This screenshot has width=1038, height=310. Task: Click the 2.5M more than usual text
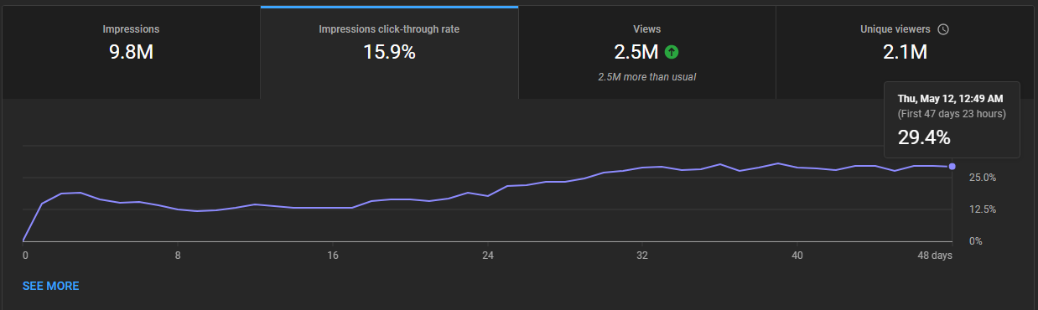[x=646, y=77]
